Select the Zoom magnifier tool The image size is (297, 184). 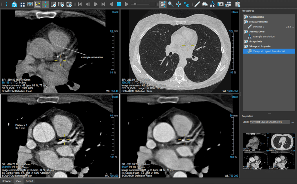pos(169,4)
